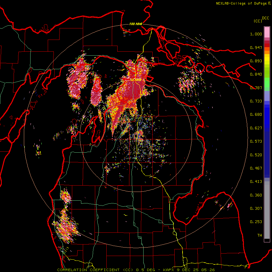This screenshot has width=272, height=272.
Task: Click the DCC label above the color scale
Action: 265,18
